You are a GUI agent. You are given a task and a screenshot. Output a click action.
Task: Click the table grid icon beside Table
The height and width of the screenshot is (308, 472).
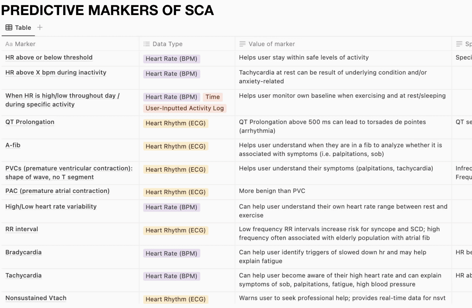tap(9, 27)
